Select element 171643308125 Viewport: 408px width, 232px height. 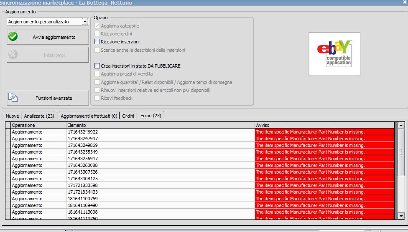(x=161, y=179)
